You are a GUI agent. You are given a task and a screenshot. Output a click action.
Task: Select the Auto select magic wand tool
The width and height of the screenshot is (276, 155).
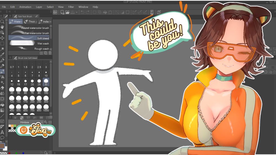[2, 49]
